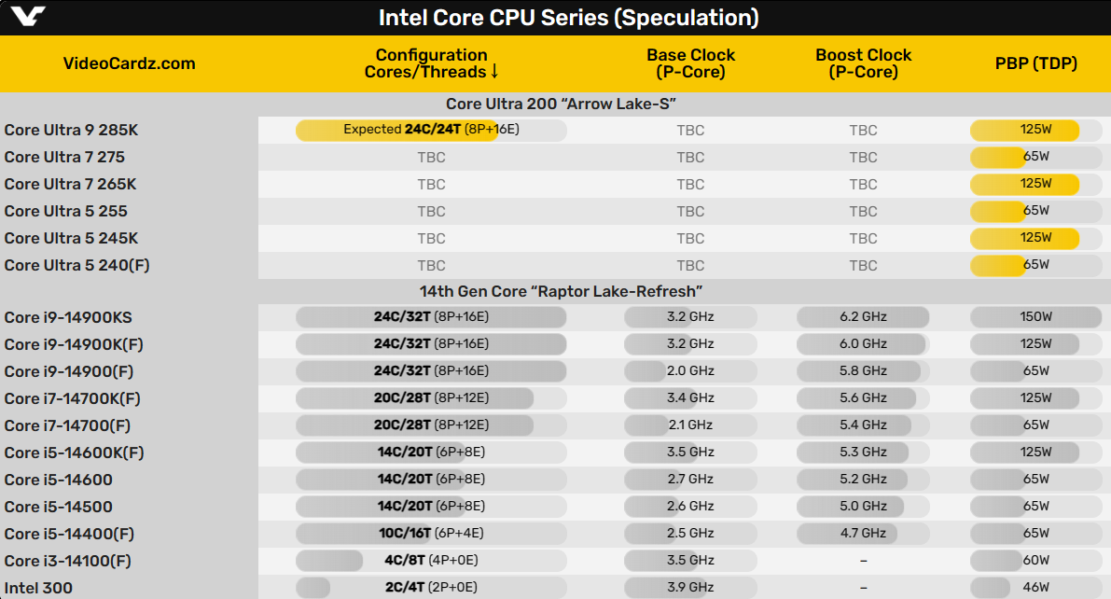Select the Intel 300 row label
The image size is (1111, 599).
pos(38,588)
